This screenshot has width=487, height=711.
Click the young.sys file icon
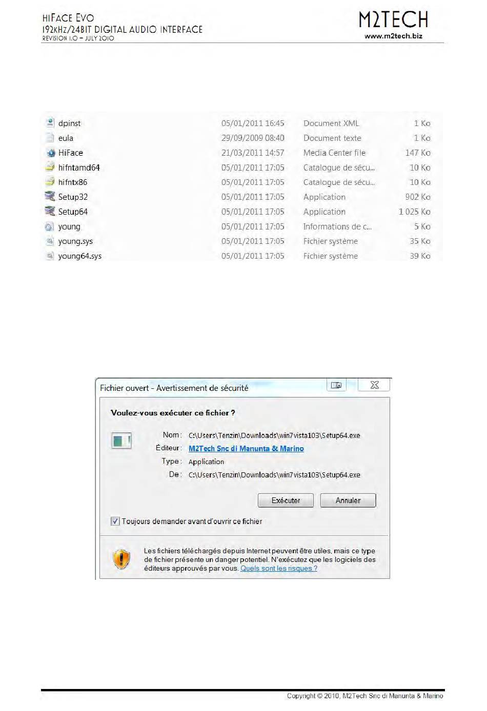[x=50, y=241]
